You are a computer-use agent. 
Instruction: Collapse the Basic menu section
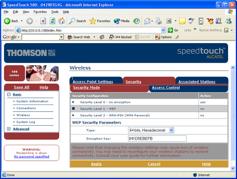(9, 94)
